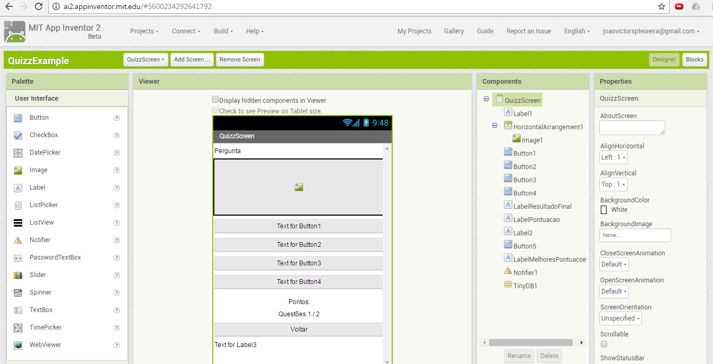Open the Help menu
713x364 pixels.
click(x=255, y=31)
